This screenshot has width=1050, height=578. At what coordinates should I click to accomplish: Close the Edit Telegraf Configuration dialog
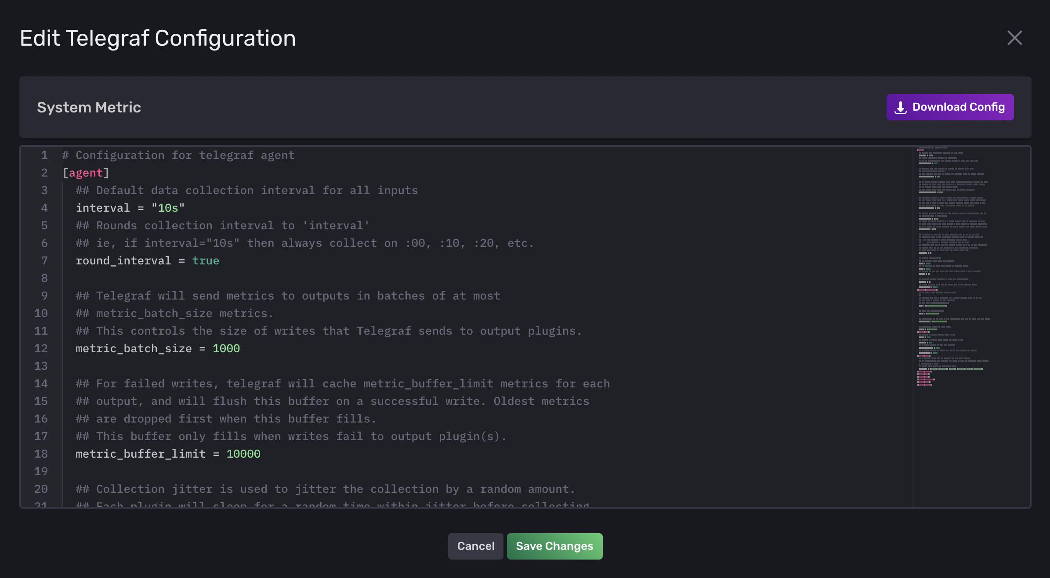tap(1014, 38)
